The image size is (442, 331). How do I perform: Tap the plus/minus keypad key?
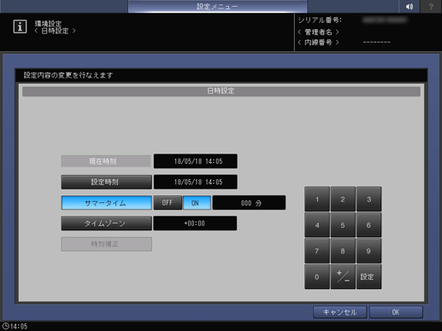click(343, 276)
